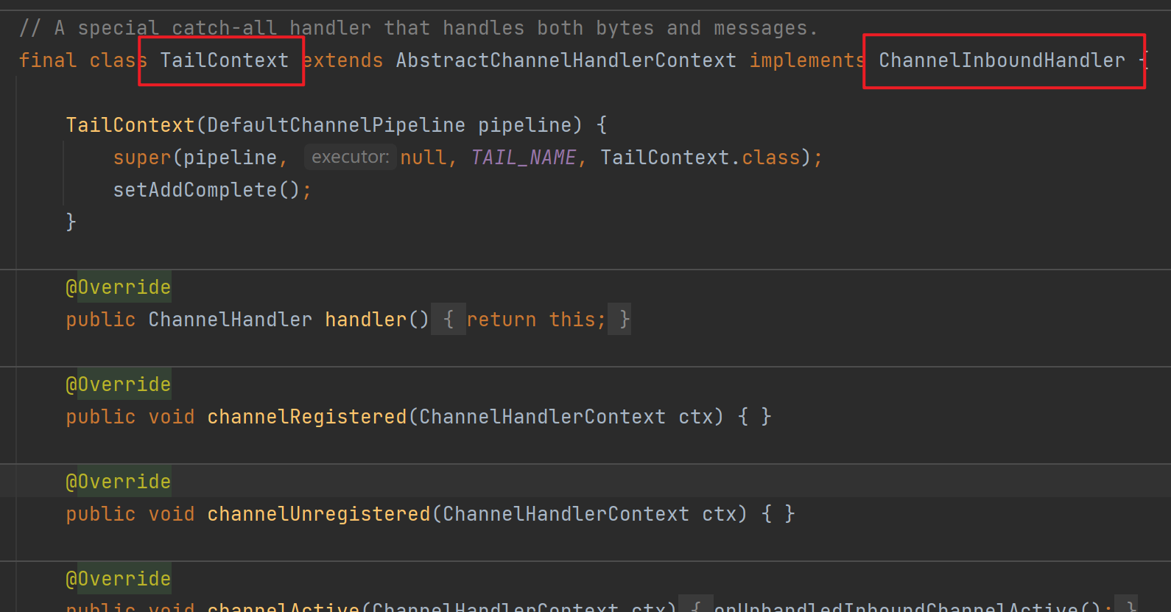
Task: Expand the folded handler() method body
Action: (x=448, y=320)
